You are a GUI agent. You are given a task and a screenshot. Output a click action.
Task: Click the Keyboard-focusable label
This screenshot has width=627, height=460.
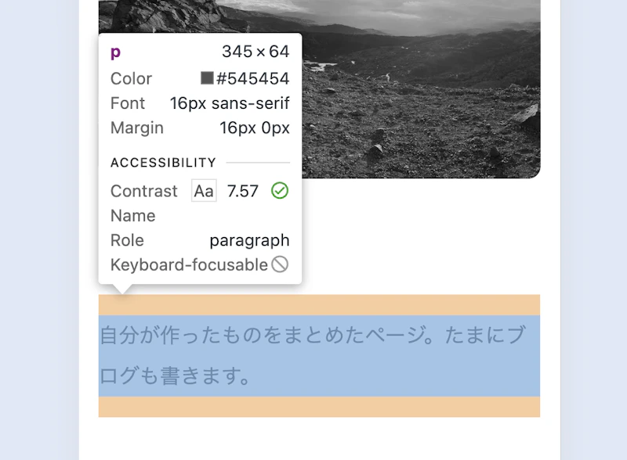(189, 264)
